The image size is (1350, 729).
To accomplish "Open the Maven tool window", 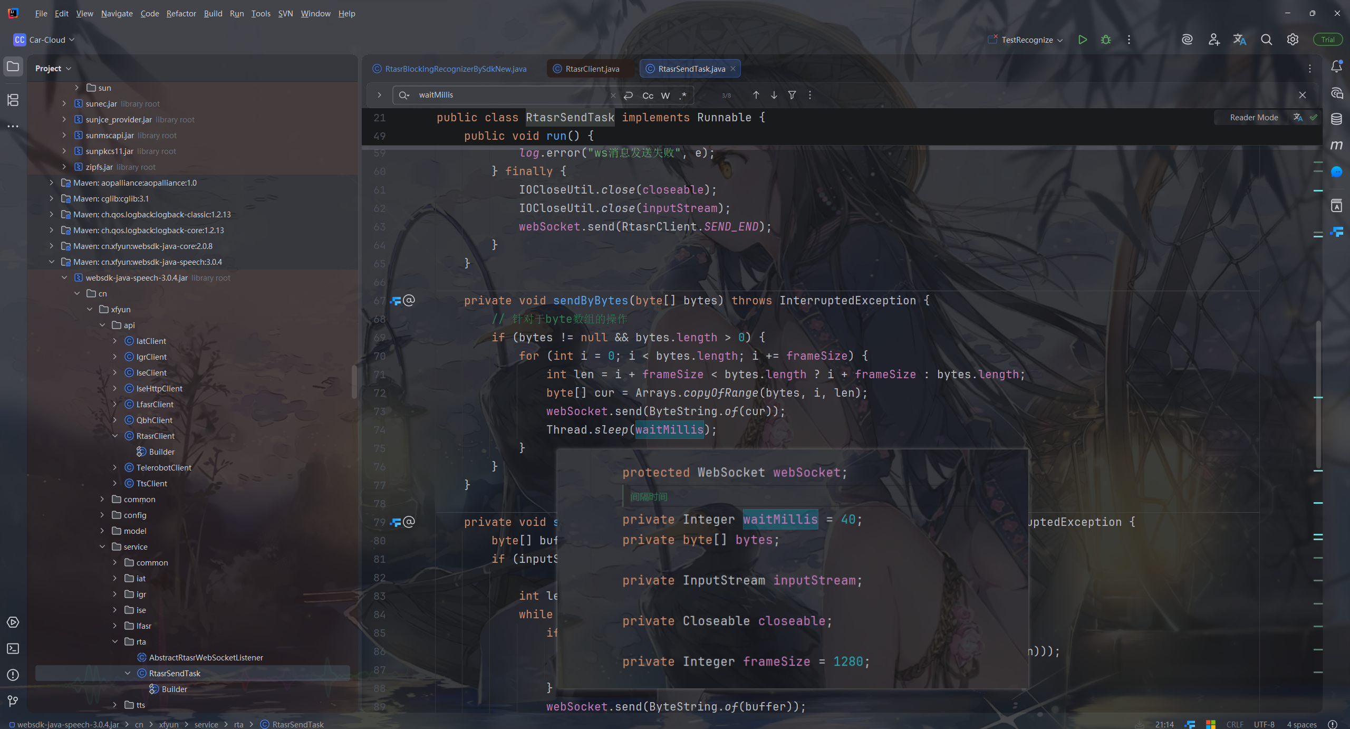I will tap(1336, 145).
